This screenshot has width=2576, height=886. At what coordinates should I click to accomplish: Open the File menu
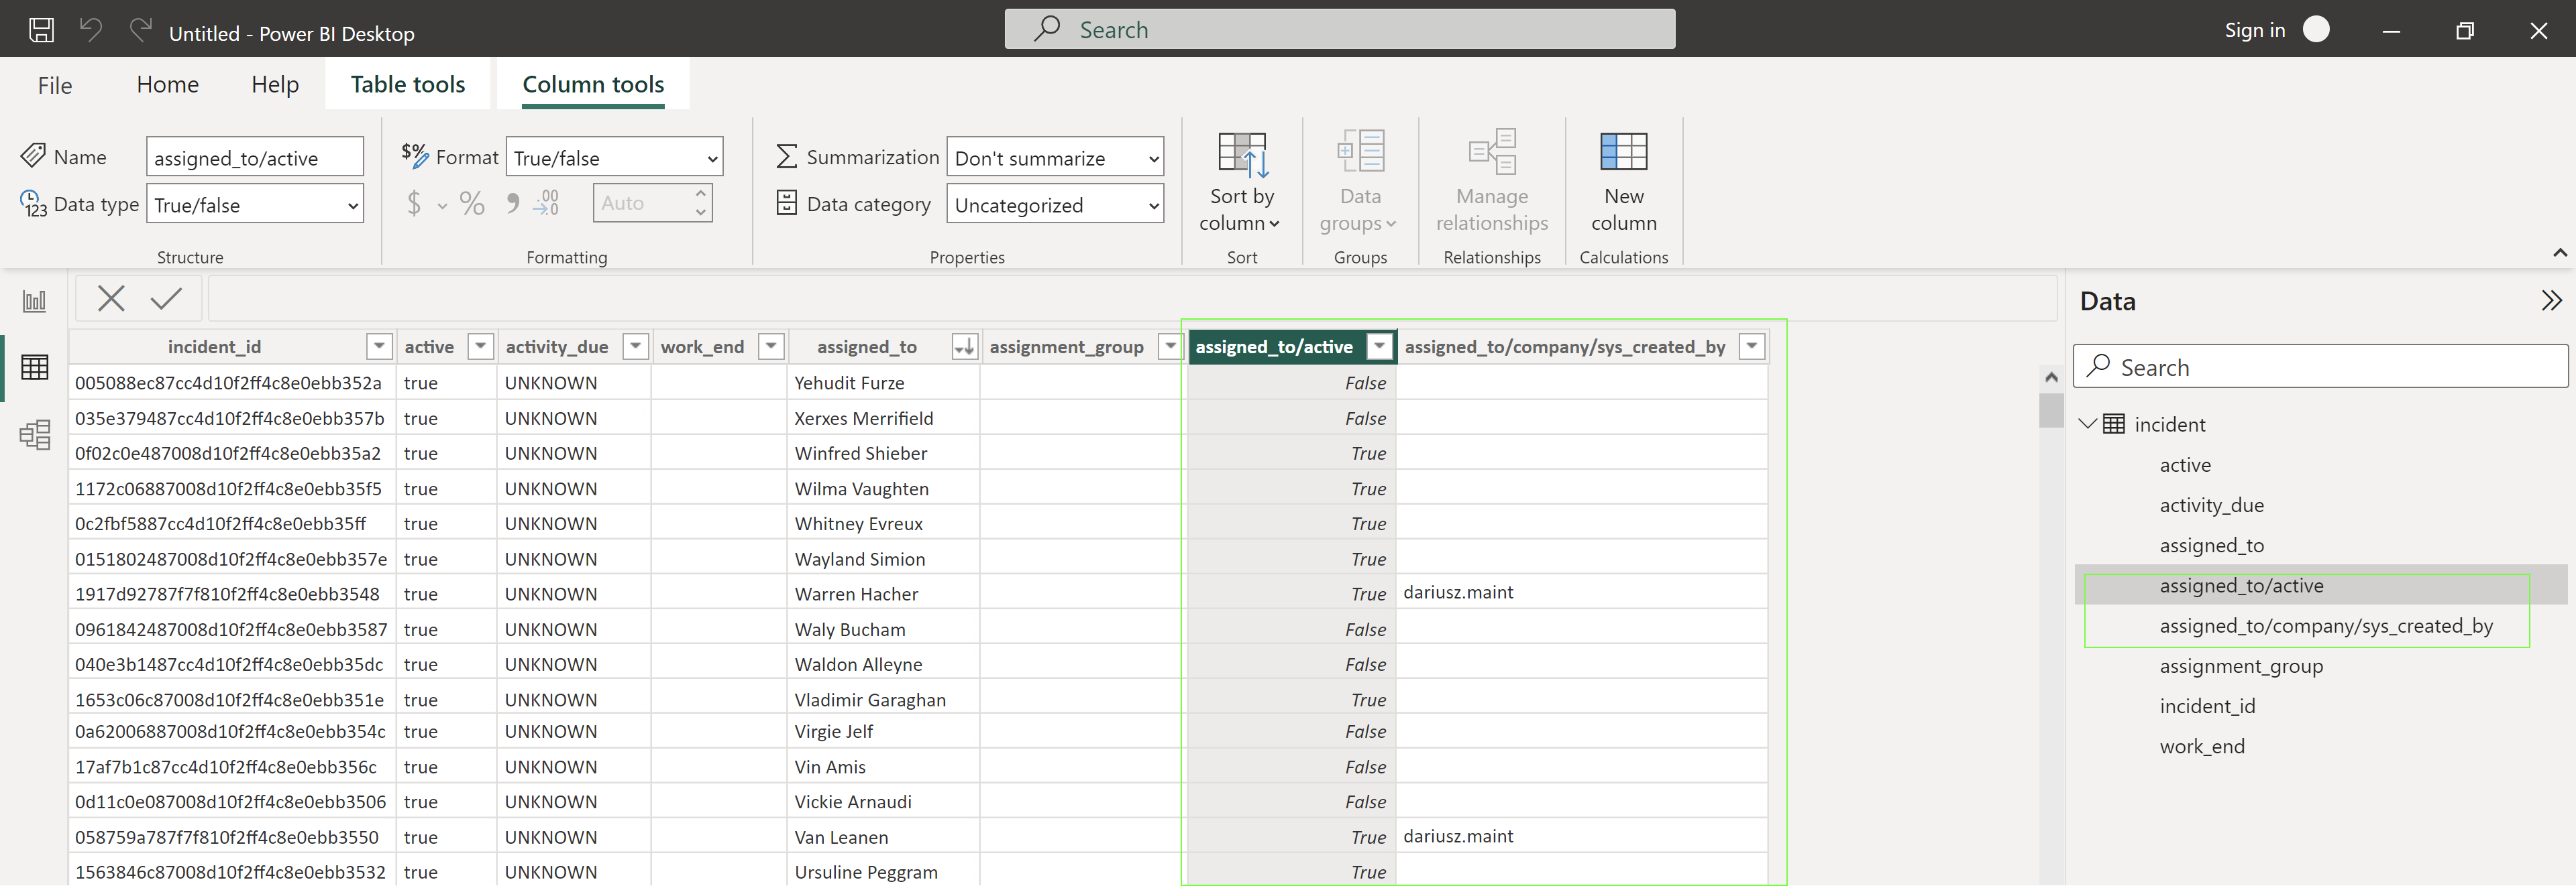(x=55, y=86)
